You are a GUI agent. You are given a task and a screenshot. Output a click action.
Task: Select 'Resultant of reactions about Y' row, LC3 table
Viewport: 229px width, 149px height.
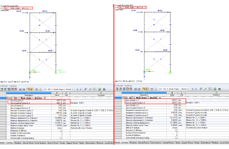[x=60, y=113]
